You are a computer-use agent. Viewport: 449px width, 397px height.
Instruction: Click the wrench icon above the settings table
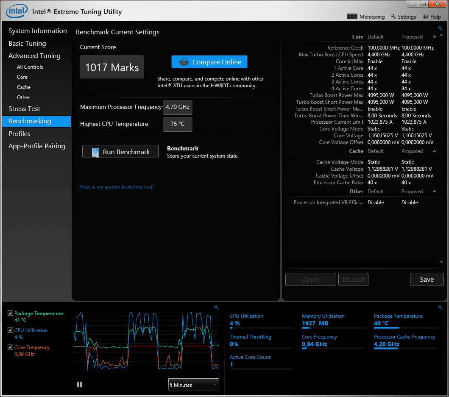click(440, 28)
